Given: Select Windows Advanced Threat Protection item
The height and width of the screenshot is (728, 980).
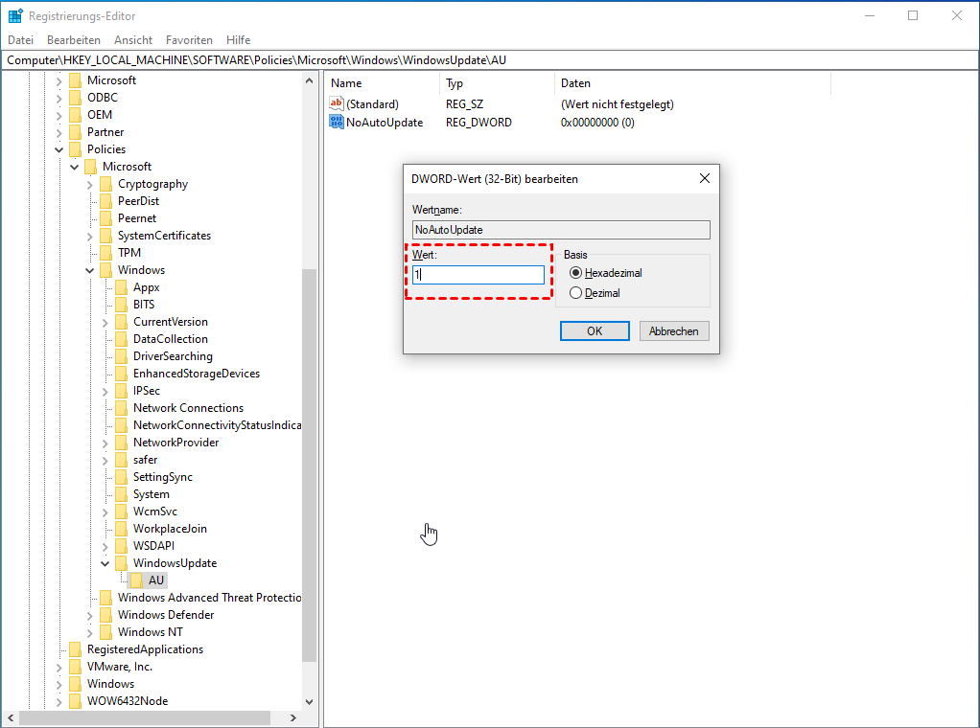Looking at the screenshot, I should pos(209,598).
